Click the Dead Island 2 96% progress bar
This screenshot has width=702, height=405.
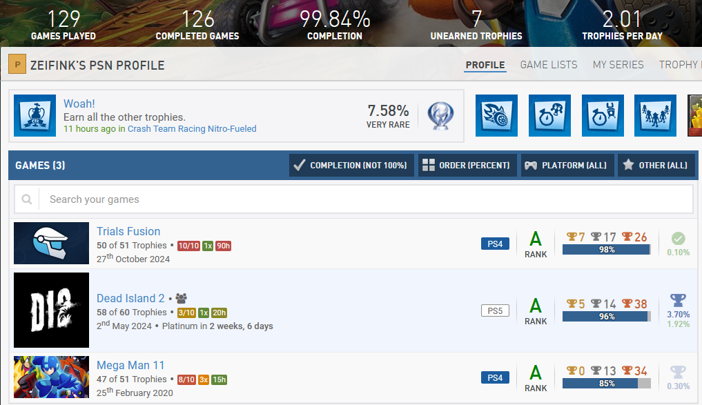point(607,317)
